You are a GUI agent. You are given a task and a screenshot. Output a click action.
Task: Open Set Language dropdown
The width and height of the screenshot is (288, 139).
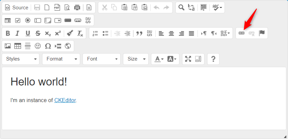click(x=225, y=33)
